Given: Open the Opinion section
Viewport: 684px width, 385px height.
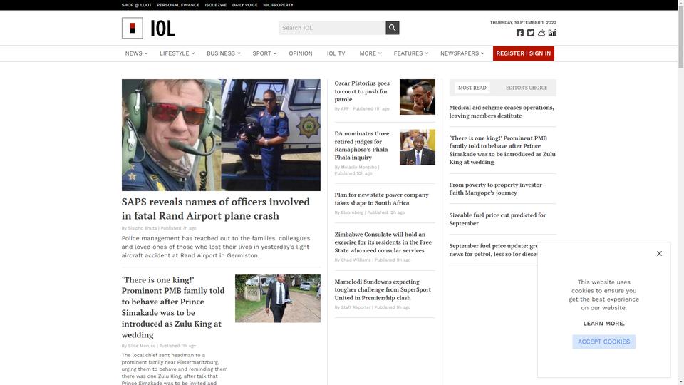Looking at the screenshot, I should click(301, 53).
